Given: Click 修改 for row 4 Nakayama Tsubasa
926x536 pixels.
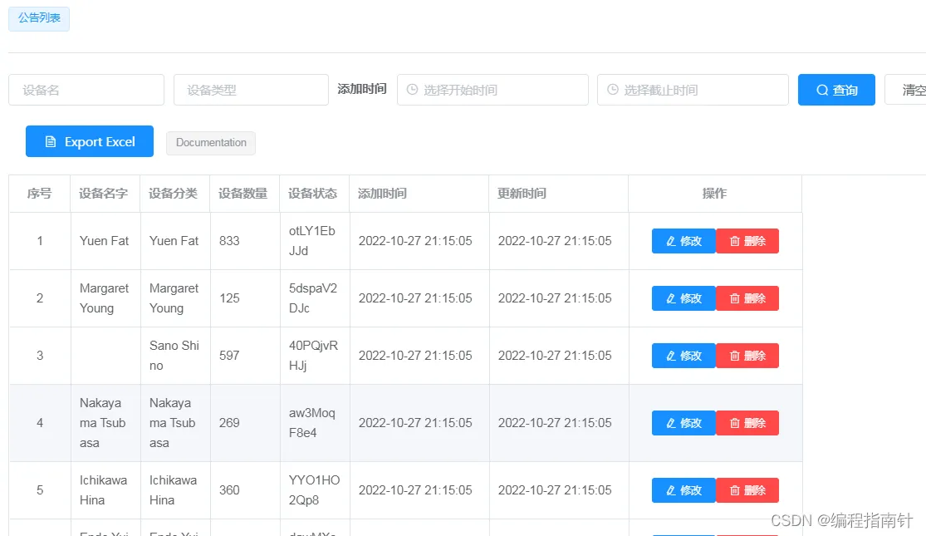Looking at the screenshot, I should coord(683,423).
